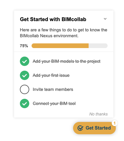Click the white checkmark in first green circle

click(25, 62)
